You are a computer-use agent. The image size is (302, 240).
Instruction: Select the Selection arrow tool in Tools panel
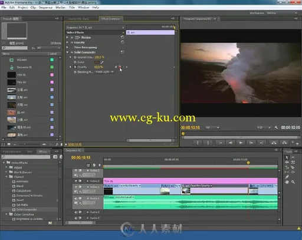click(x=287, y=157)
